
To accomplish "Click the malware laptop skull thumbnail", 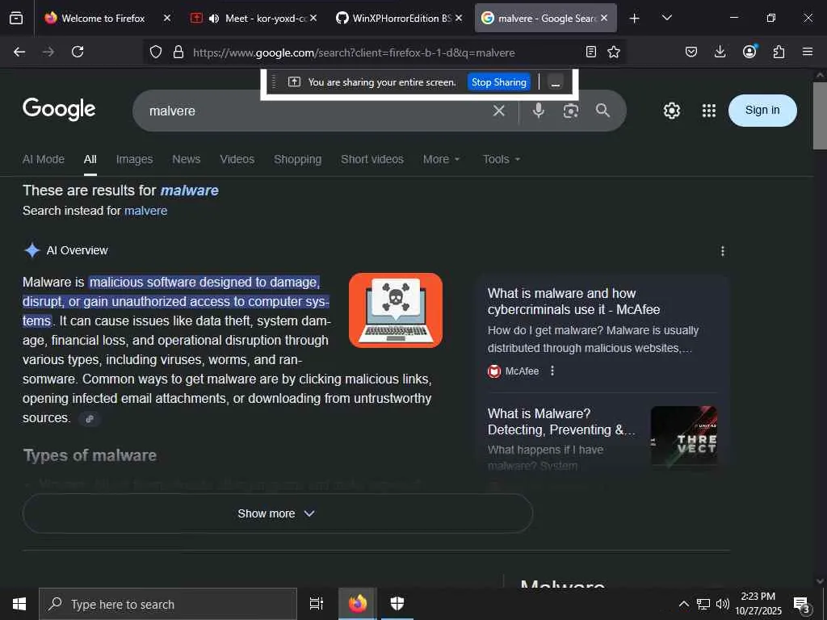I will click(x=396, y=311).
